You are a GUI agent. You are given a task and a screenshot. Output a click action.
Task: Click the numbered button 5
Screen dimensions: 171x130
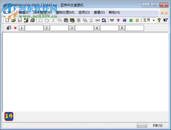[122, 28]
